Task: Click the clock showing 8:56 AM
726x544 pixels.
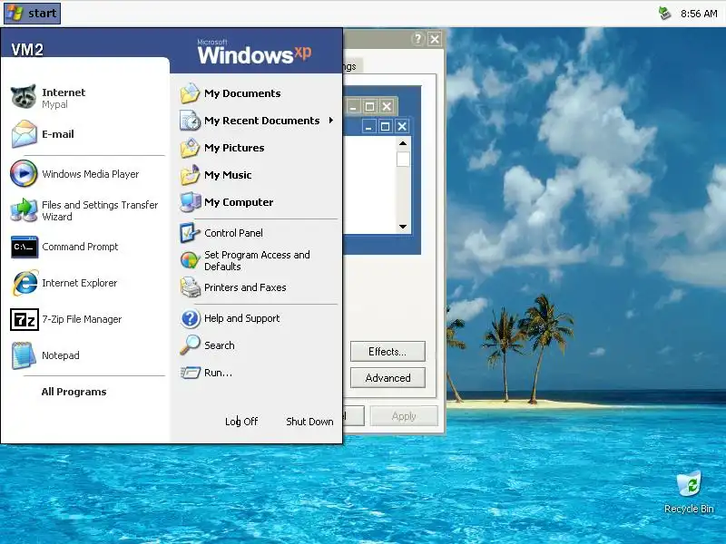Action: [699, 14]
